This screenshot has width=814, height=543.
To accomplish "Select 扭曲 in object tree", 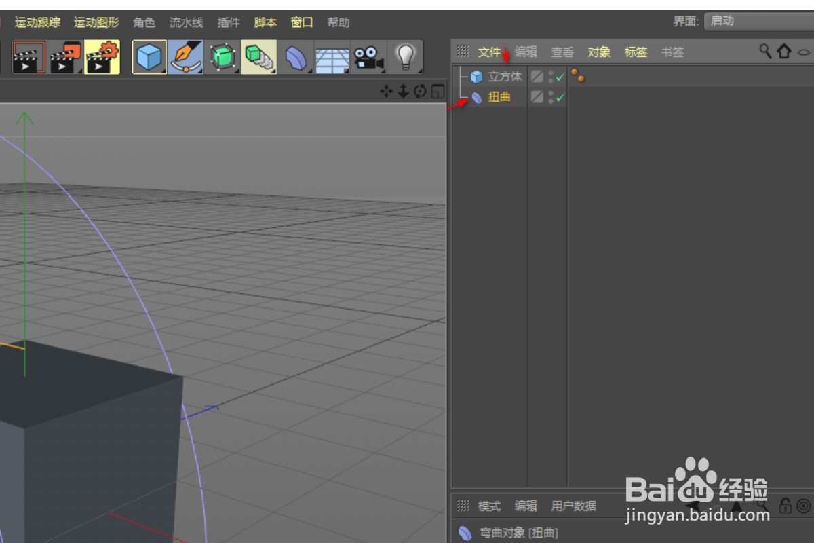I will [499, 98].
